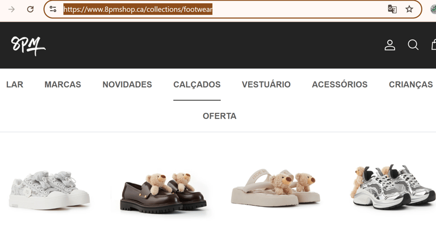Viewport: 436px width, 229px height.
Task: Open the search magnifier icon
Action: 413,45
